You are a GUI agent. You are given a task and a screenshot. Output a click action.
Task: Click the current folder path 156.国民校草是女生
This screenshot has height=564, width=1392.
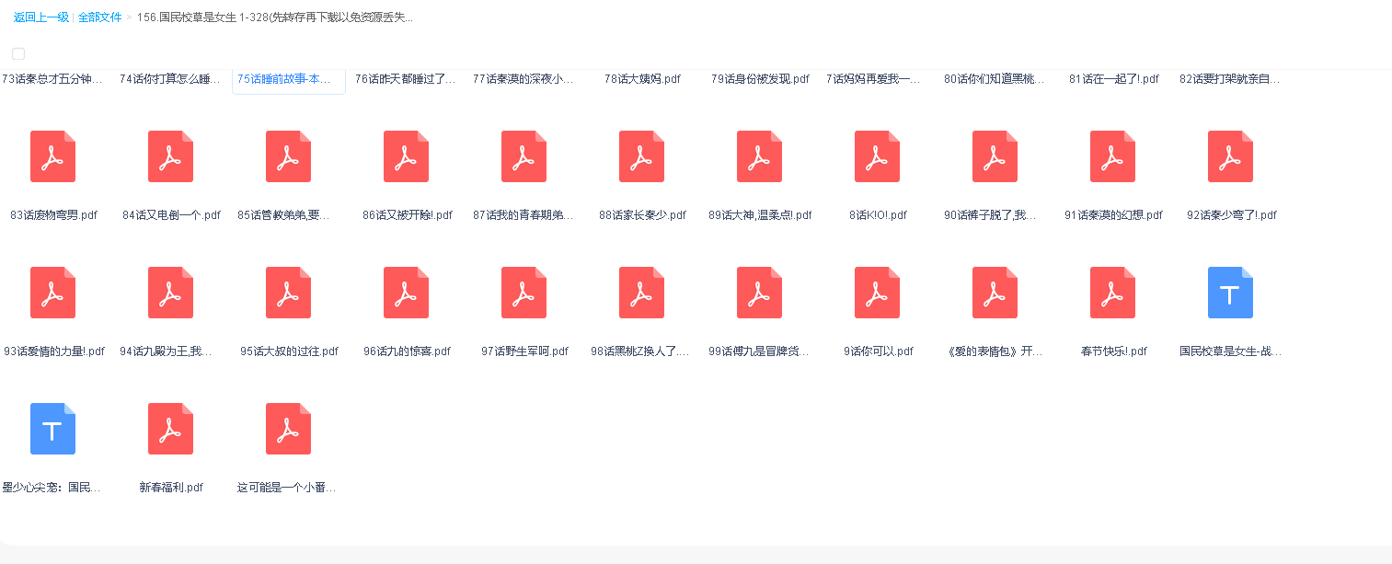[x=274, y=17]
